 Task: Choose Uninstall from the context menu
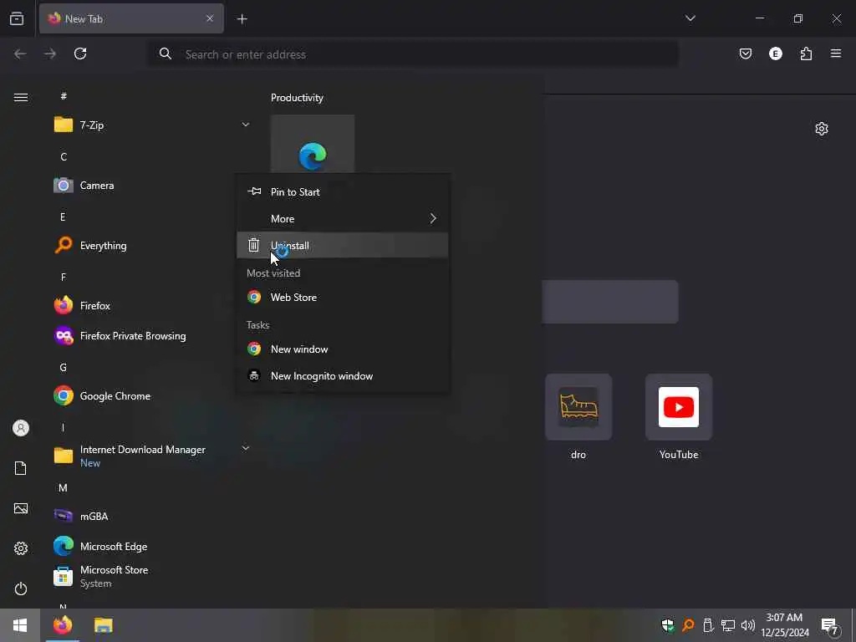pyautogui.click(x=343, y=246)
